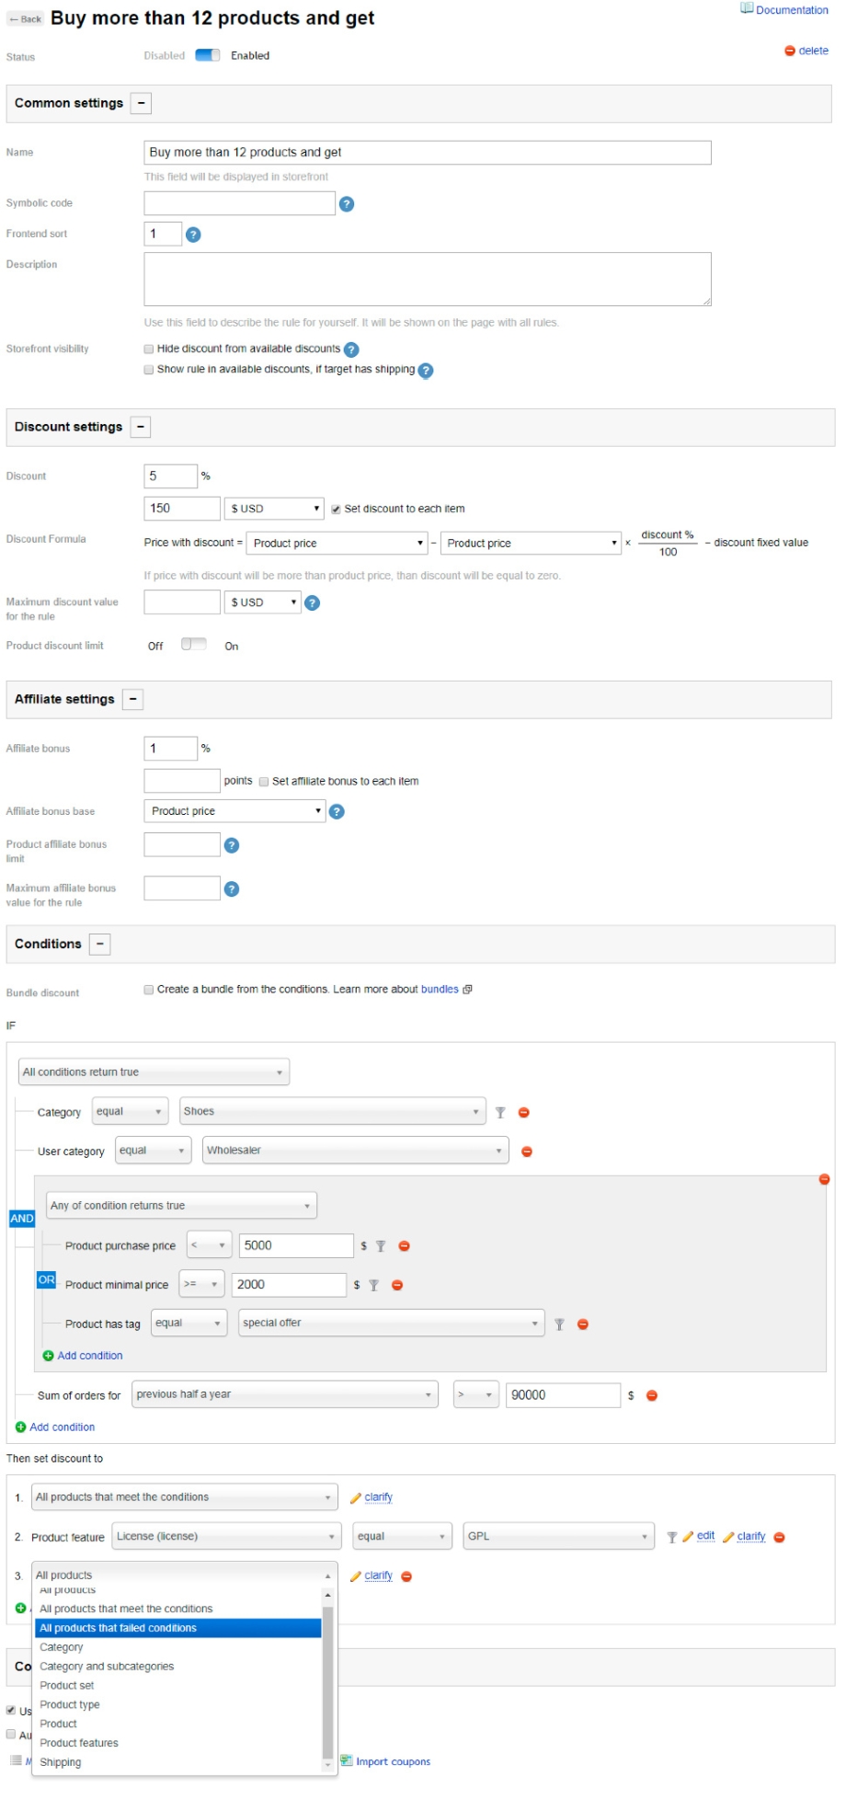The image size is (846, 1799).
Task: Click help icon next to Symbolic code field
Action: [347, 204]
